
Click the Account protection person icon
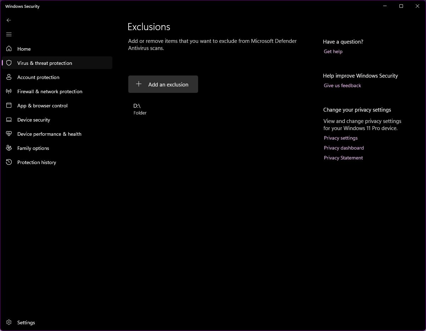(9, 77)
